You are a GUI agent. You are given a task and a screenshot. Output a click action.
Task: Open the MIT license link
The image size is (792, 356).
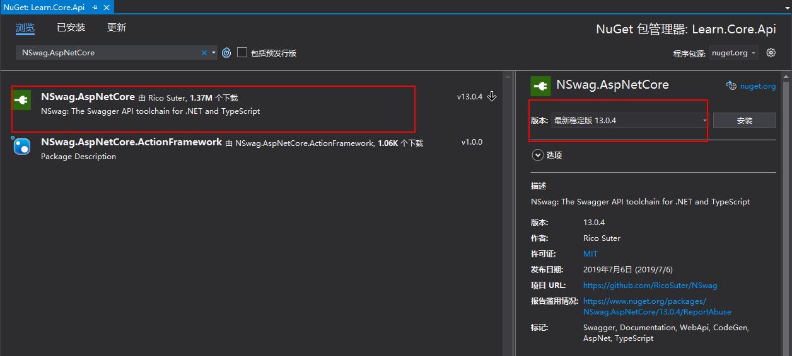590,254
